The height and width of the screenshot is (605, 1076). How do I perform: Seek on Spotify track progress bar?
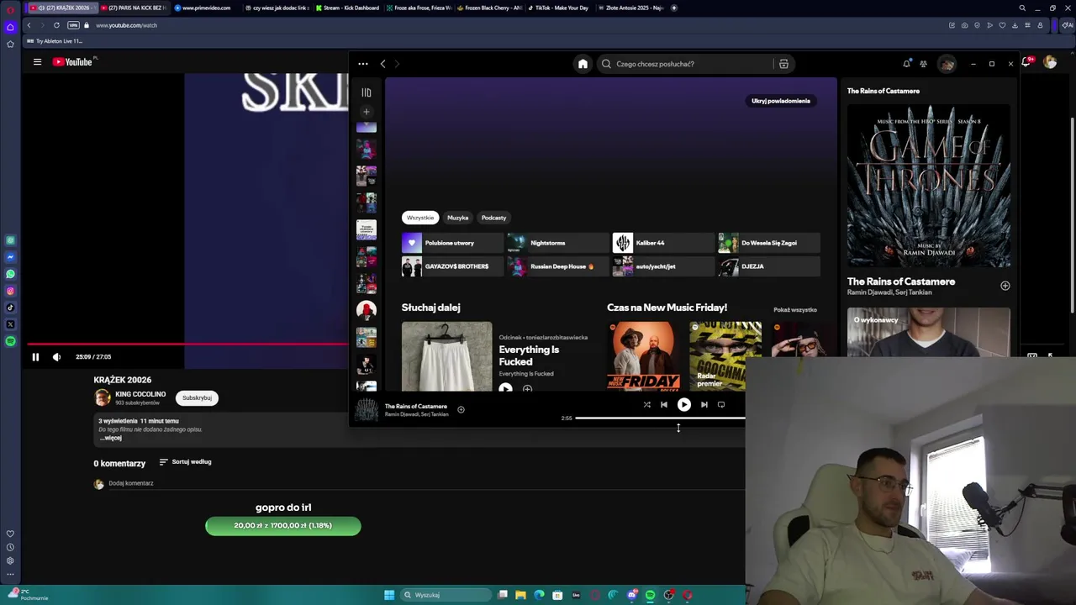click(660, 418)
